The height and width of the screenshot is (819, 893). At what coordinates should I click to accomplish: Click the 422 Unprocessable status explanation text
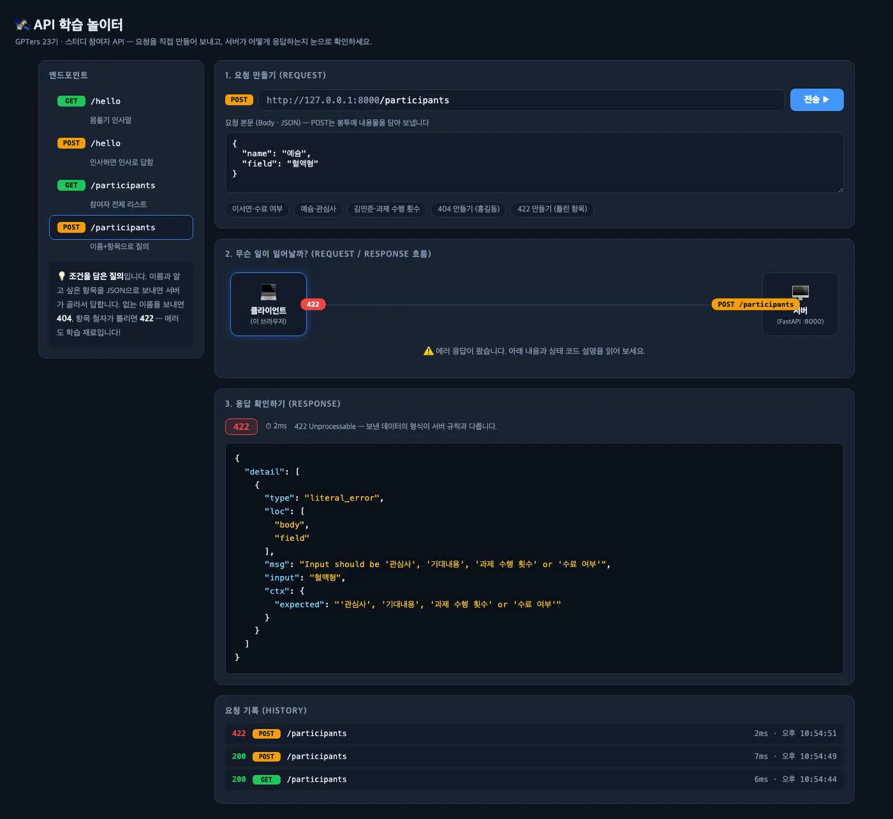click(x=395, y=426)
